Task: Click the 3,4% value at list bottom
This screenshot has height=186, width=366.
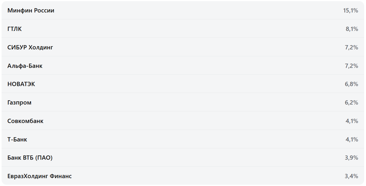Action: click(351, 176)
